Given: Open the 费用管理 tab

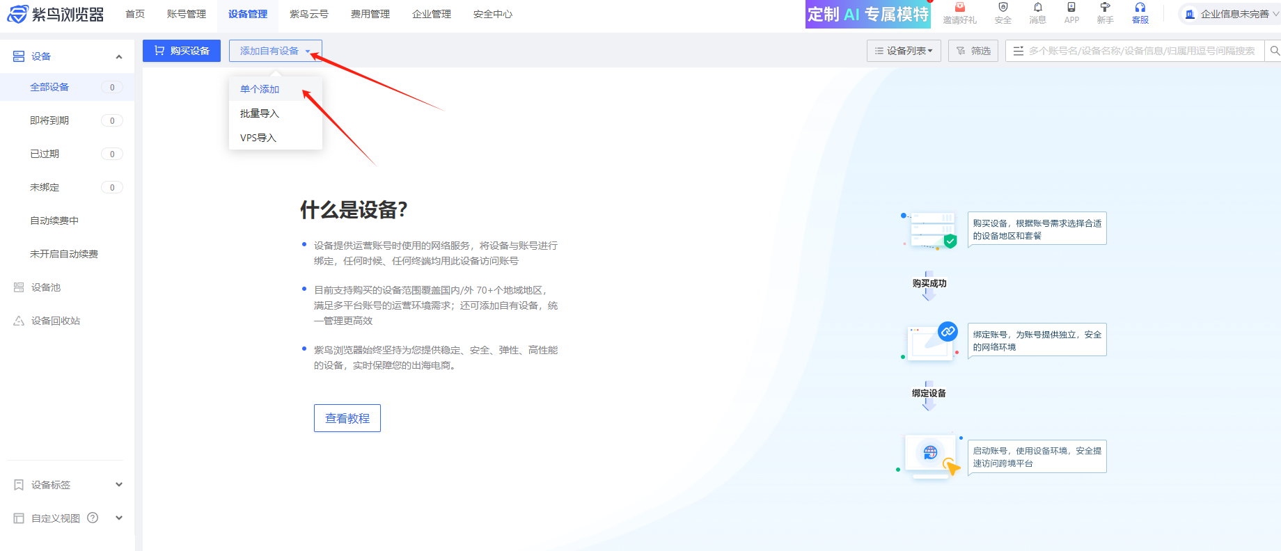Looking at the screenshot, I should tap(370, 14).
